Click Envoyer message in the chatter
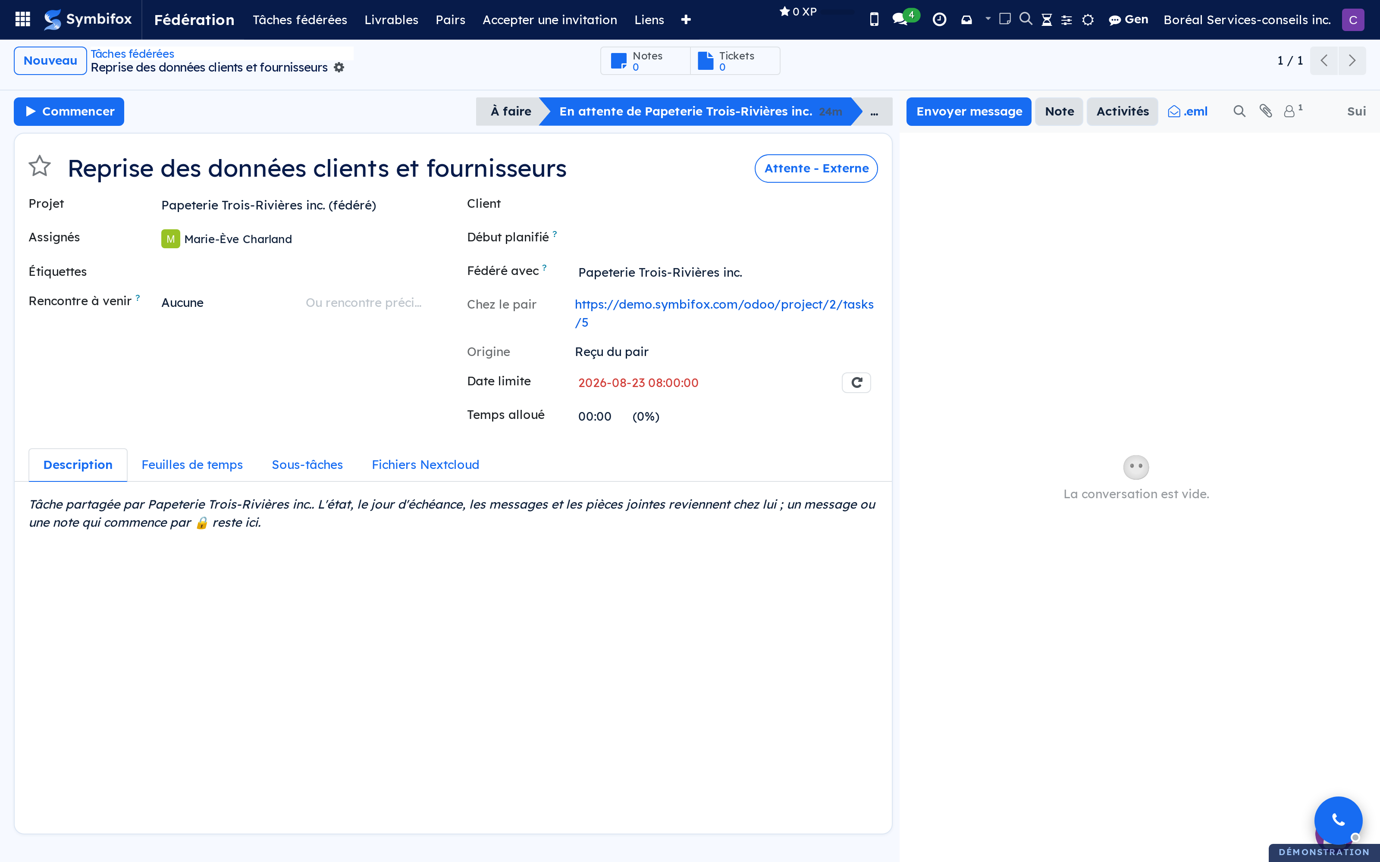The width and height of the screenshot is (1380, 862). click(x=969, y=111)
